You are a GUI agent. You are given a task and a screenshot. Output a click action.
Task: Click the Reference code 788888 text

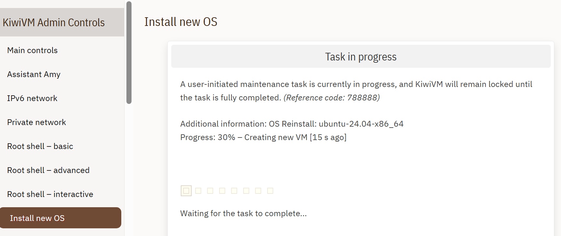(x=332, y=98)
